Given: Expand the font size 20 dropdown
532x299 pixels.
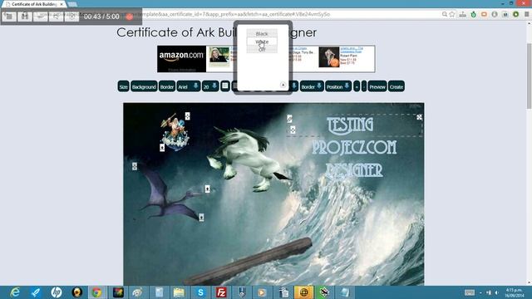Looking at the screenshot, I should pyautogui.click(x=210, y=86).
